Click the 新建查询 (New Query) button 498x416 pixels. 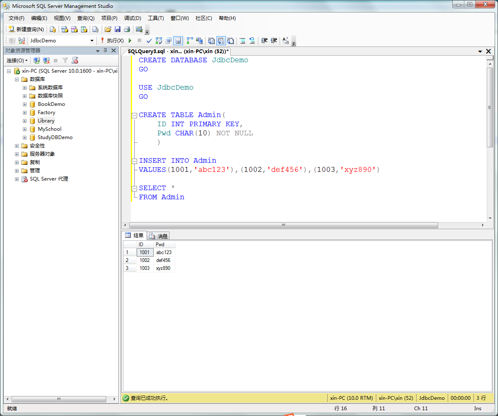pyautogui.click(x=26, y=29)
